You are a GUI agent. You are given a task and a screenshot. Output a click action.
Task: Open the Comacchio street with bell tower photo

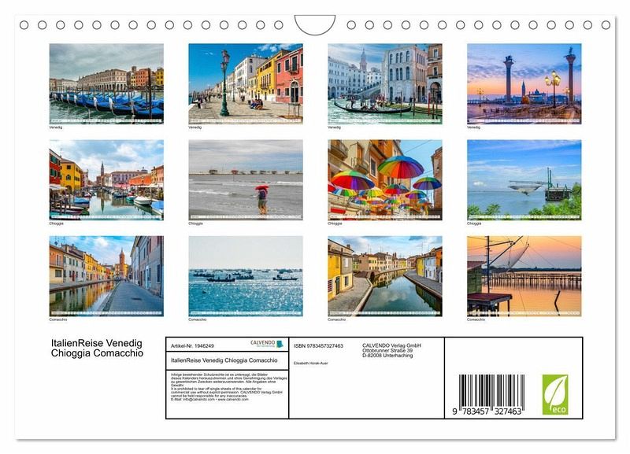106,275
